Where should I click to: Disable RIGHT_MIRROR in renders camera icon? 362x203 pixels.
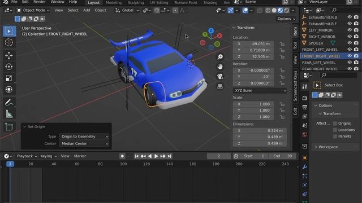(x=356, y=37)
